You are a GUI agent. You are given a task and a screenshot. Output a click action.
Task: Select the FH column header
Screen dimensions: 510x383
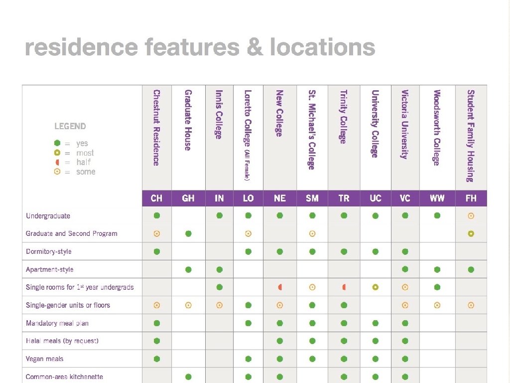click(471, 198)
